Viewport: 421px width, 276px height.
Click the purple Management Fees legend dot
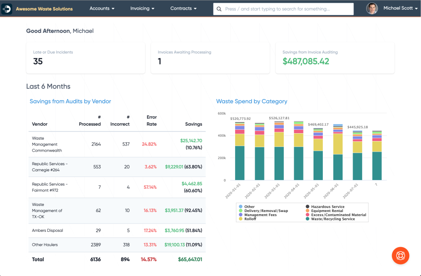coord(241,215)
